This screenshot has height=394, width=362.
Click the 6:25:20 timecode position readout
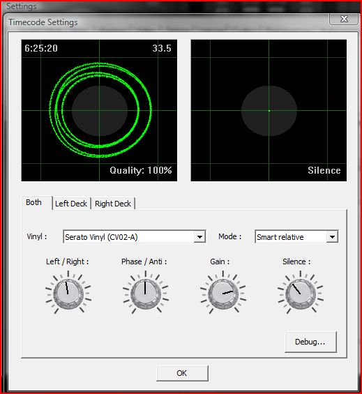click(x=41, y=48)
